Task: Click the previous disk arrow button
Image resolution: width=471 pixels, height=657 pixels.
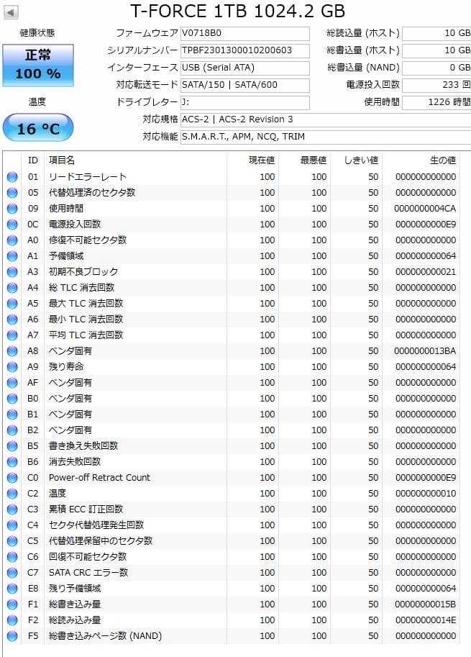Action: click(11, 12)
